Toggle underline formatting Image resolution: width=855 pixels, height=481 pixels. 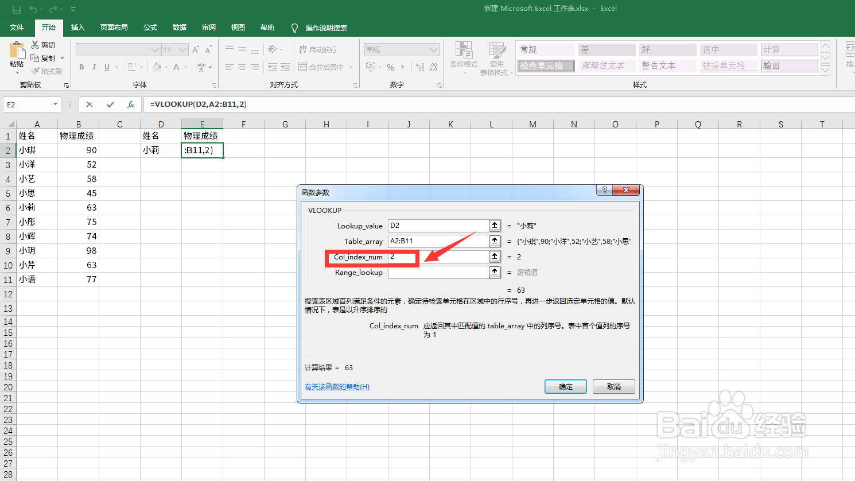tap(107, 67)
